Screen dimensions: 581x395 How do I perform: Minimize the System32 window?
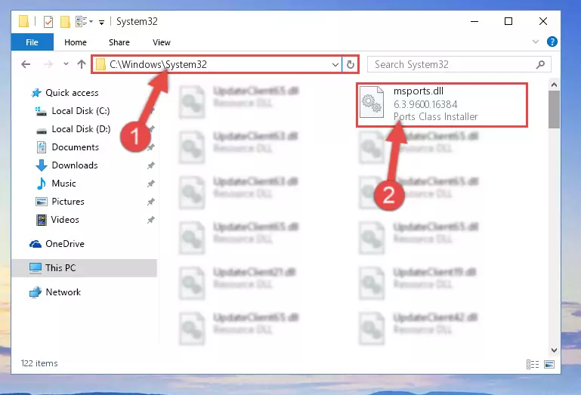[474, 21]
